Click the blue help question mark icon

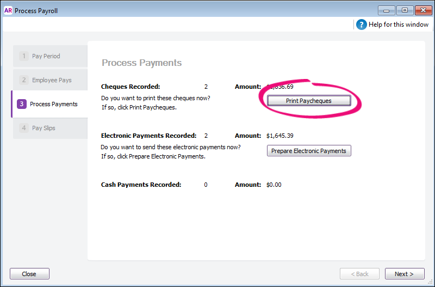click(x=361, y=25)
